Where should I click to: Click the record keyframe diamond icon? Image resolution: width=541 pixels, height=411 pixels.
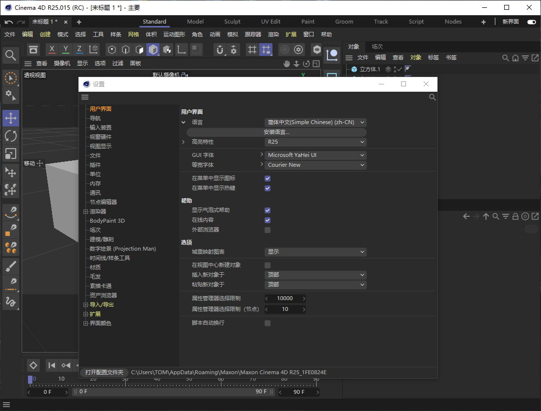click(33, 365)
